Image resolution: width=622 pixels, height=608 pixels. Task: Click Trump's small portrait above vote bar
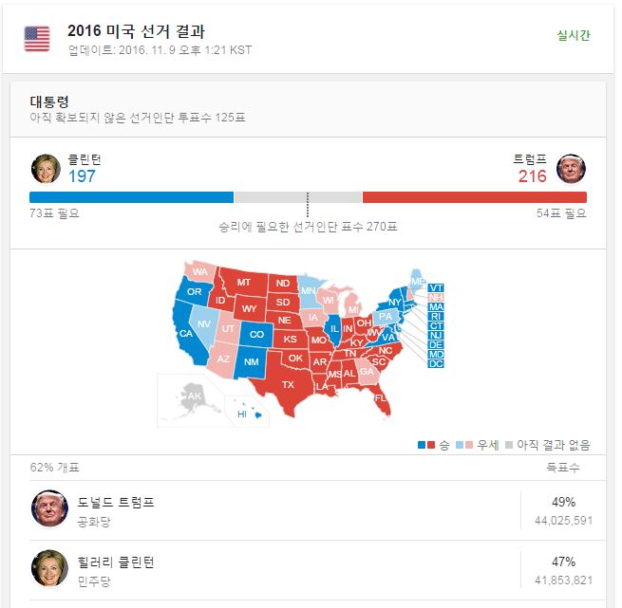click(572, 168)
